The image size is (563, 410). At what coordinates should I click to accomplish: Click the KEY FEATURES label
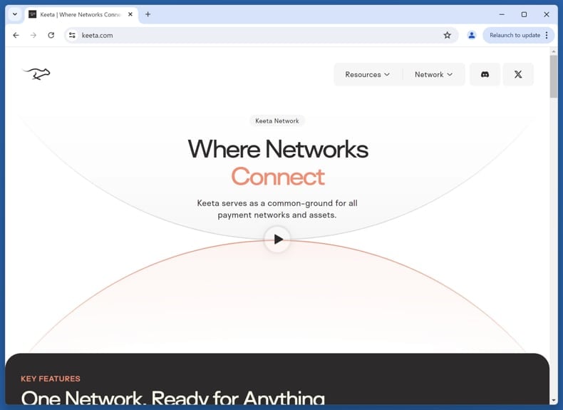tap(51, 379)
